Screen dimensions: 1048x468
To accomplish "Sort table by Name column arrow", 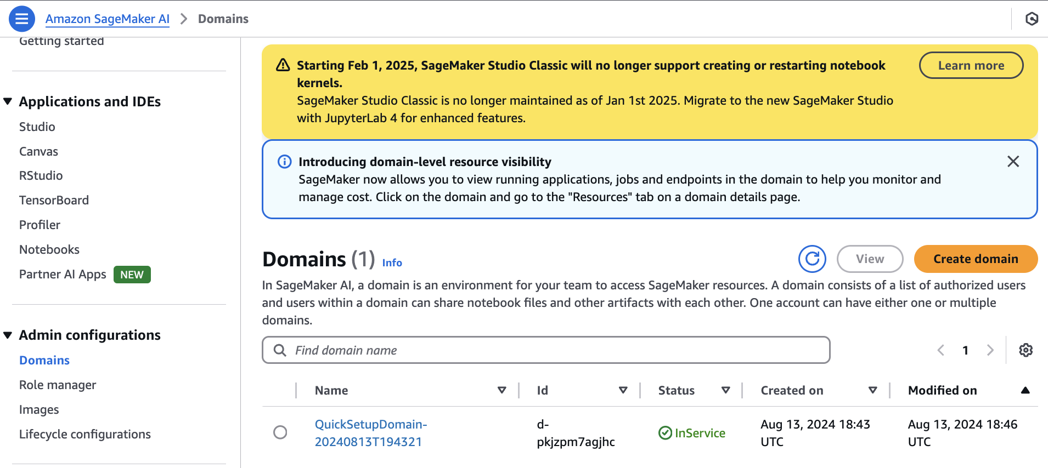I will tap(502, 390).
